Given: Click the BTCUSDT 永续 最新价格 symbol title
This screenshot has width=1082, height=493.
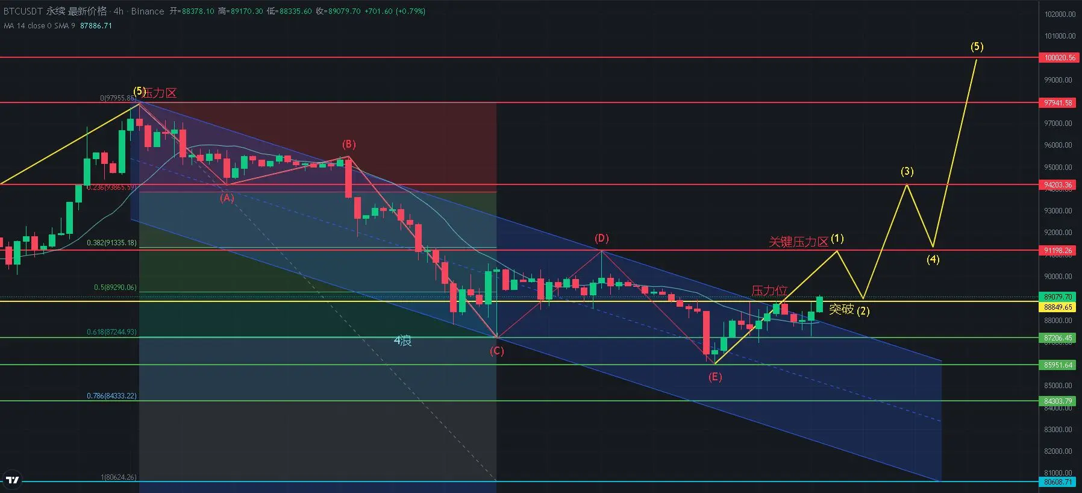Looking at the screenshot, I should [x=55, y=11].
